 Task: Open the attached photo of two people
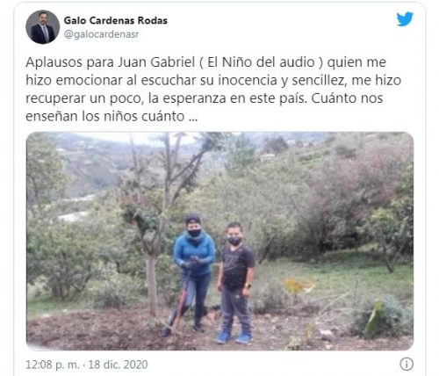pyautogui.click(x=219, y=241)
